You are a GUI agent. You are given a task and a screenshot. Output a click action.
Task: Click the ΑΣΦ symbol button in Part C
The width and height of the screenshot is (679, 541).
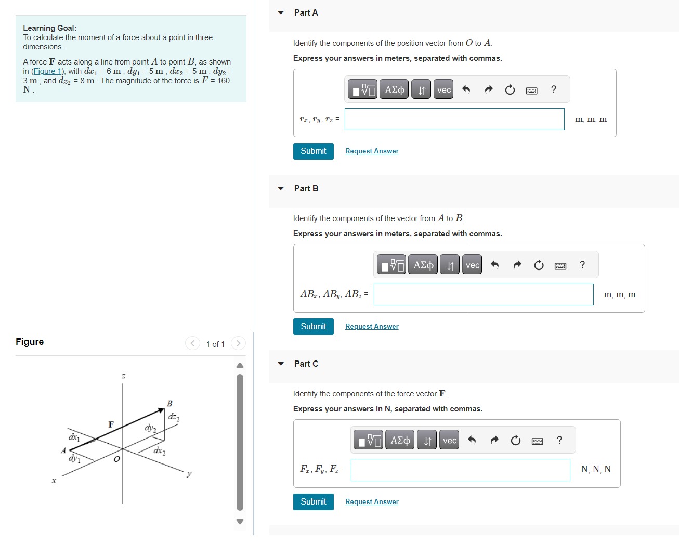(x=399, y=440)
